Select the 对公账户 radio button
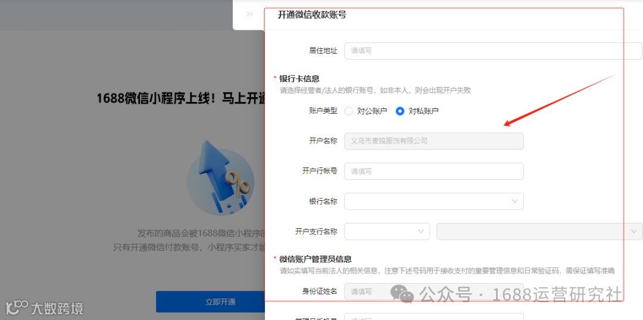 348,111
